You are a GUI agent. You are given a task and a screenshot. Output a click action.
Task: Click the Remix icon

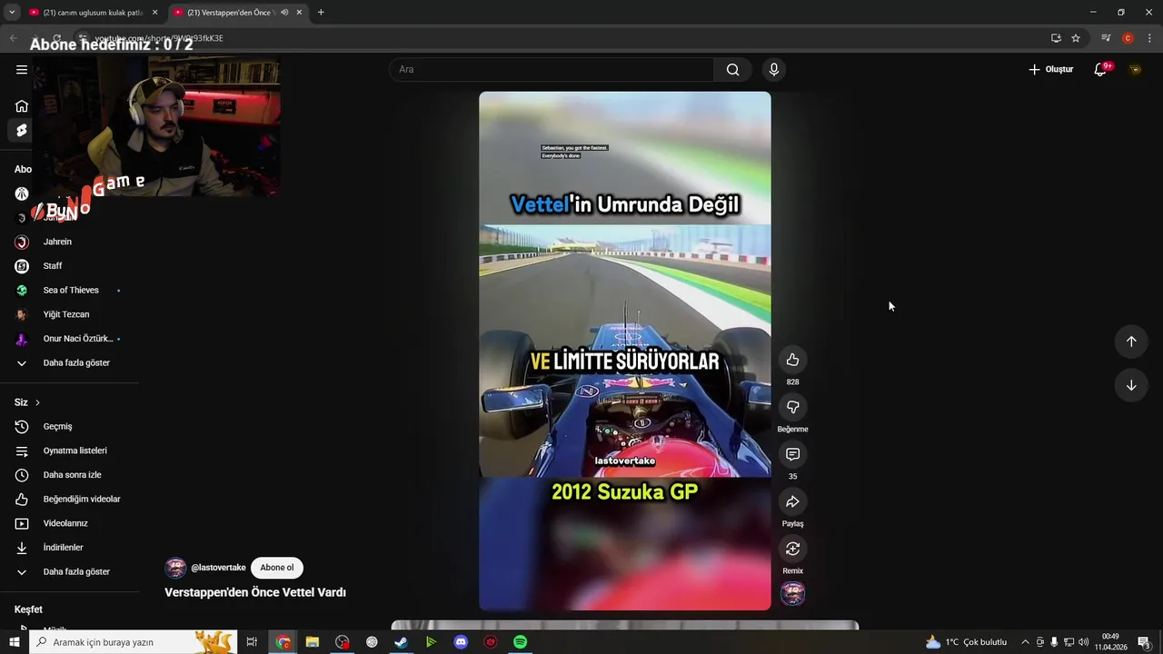pyautogui.click(x=792, y=549)
